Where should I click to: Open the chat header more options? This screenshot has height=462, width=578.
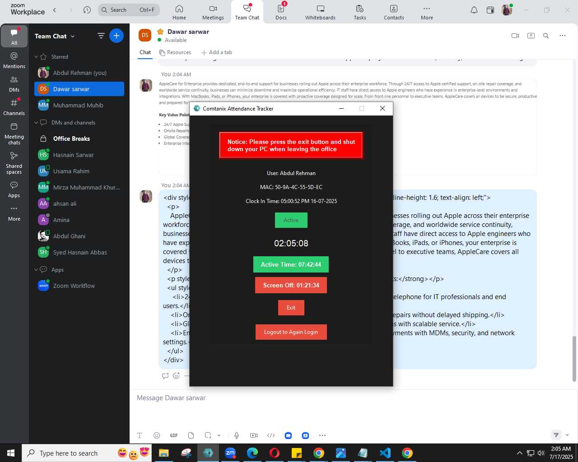[562, 36]
